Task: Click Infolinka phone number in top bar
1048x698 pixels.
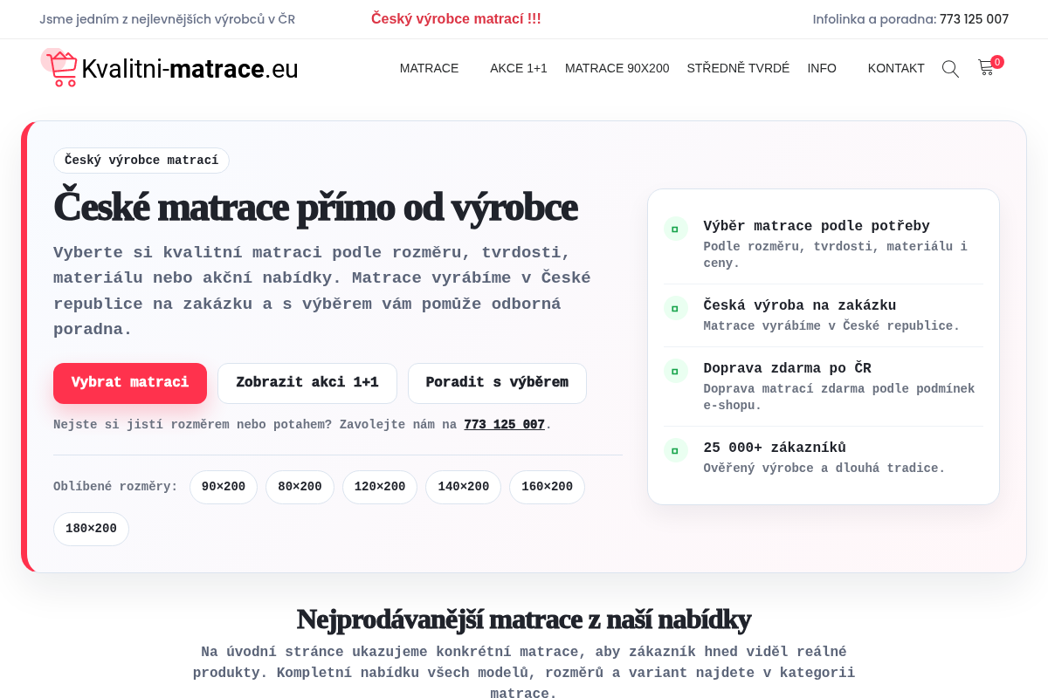Action: [974, 19]
